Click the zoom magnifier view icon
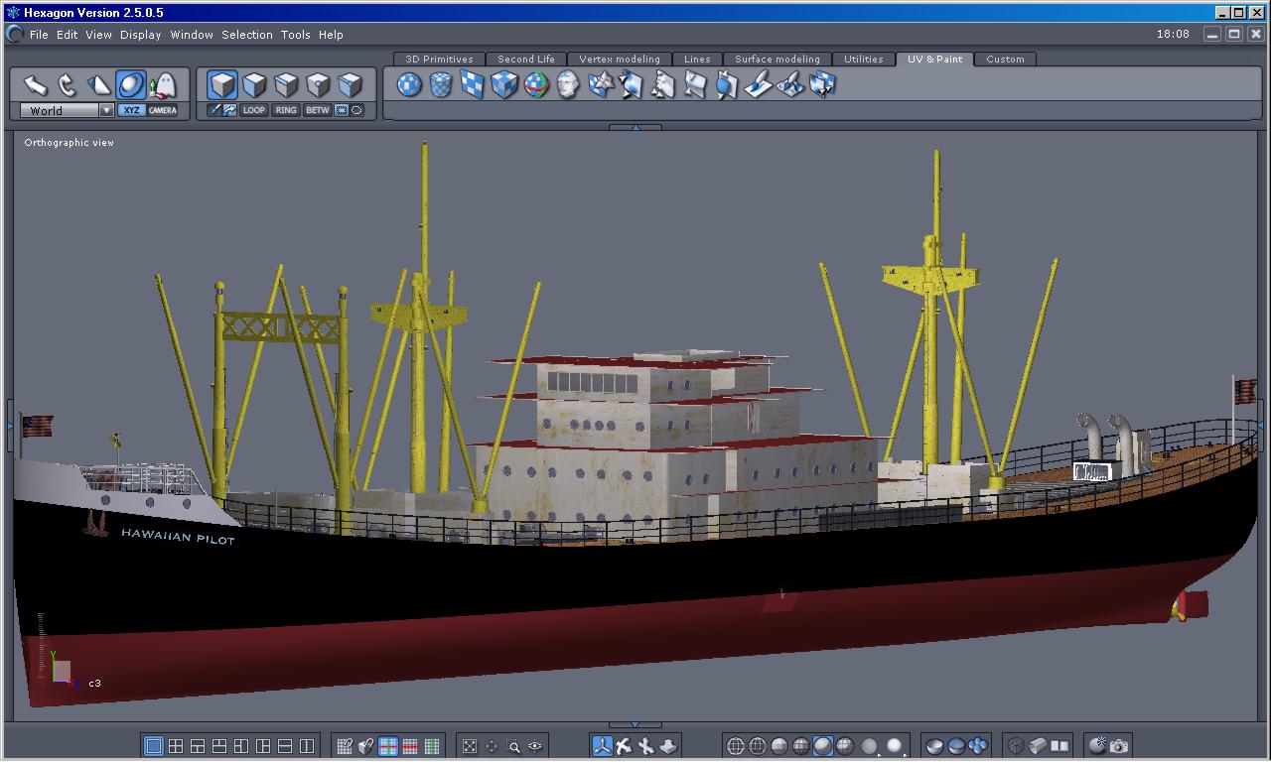Image resolution: width=1271 pixels, height=762 pixels. 513,746
